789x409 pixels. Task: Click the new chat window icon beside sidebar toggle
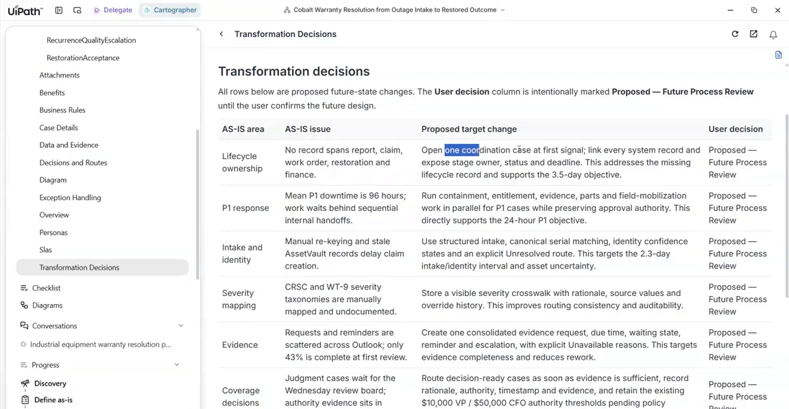point(77,10)
